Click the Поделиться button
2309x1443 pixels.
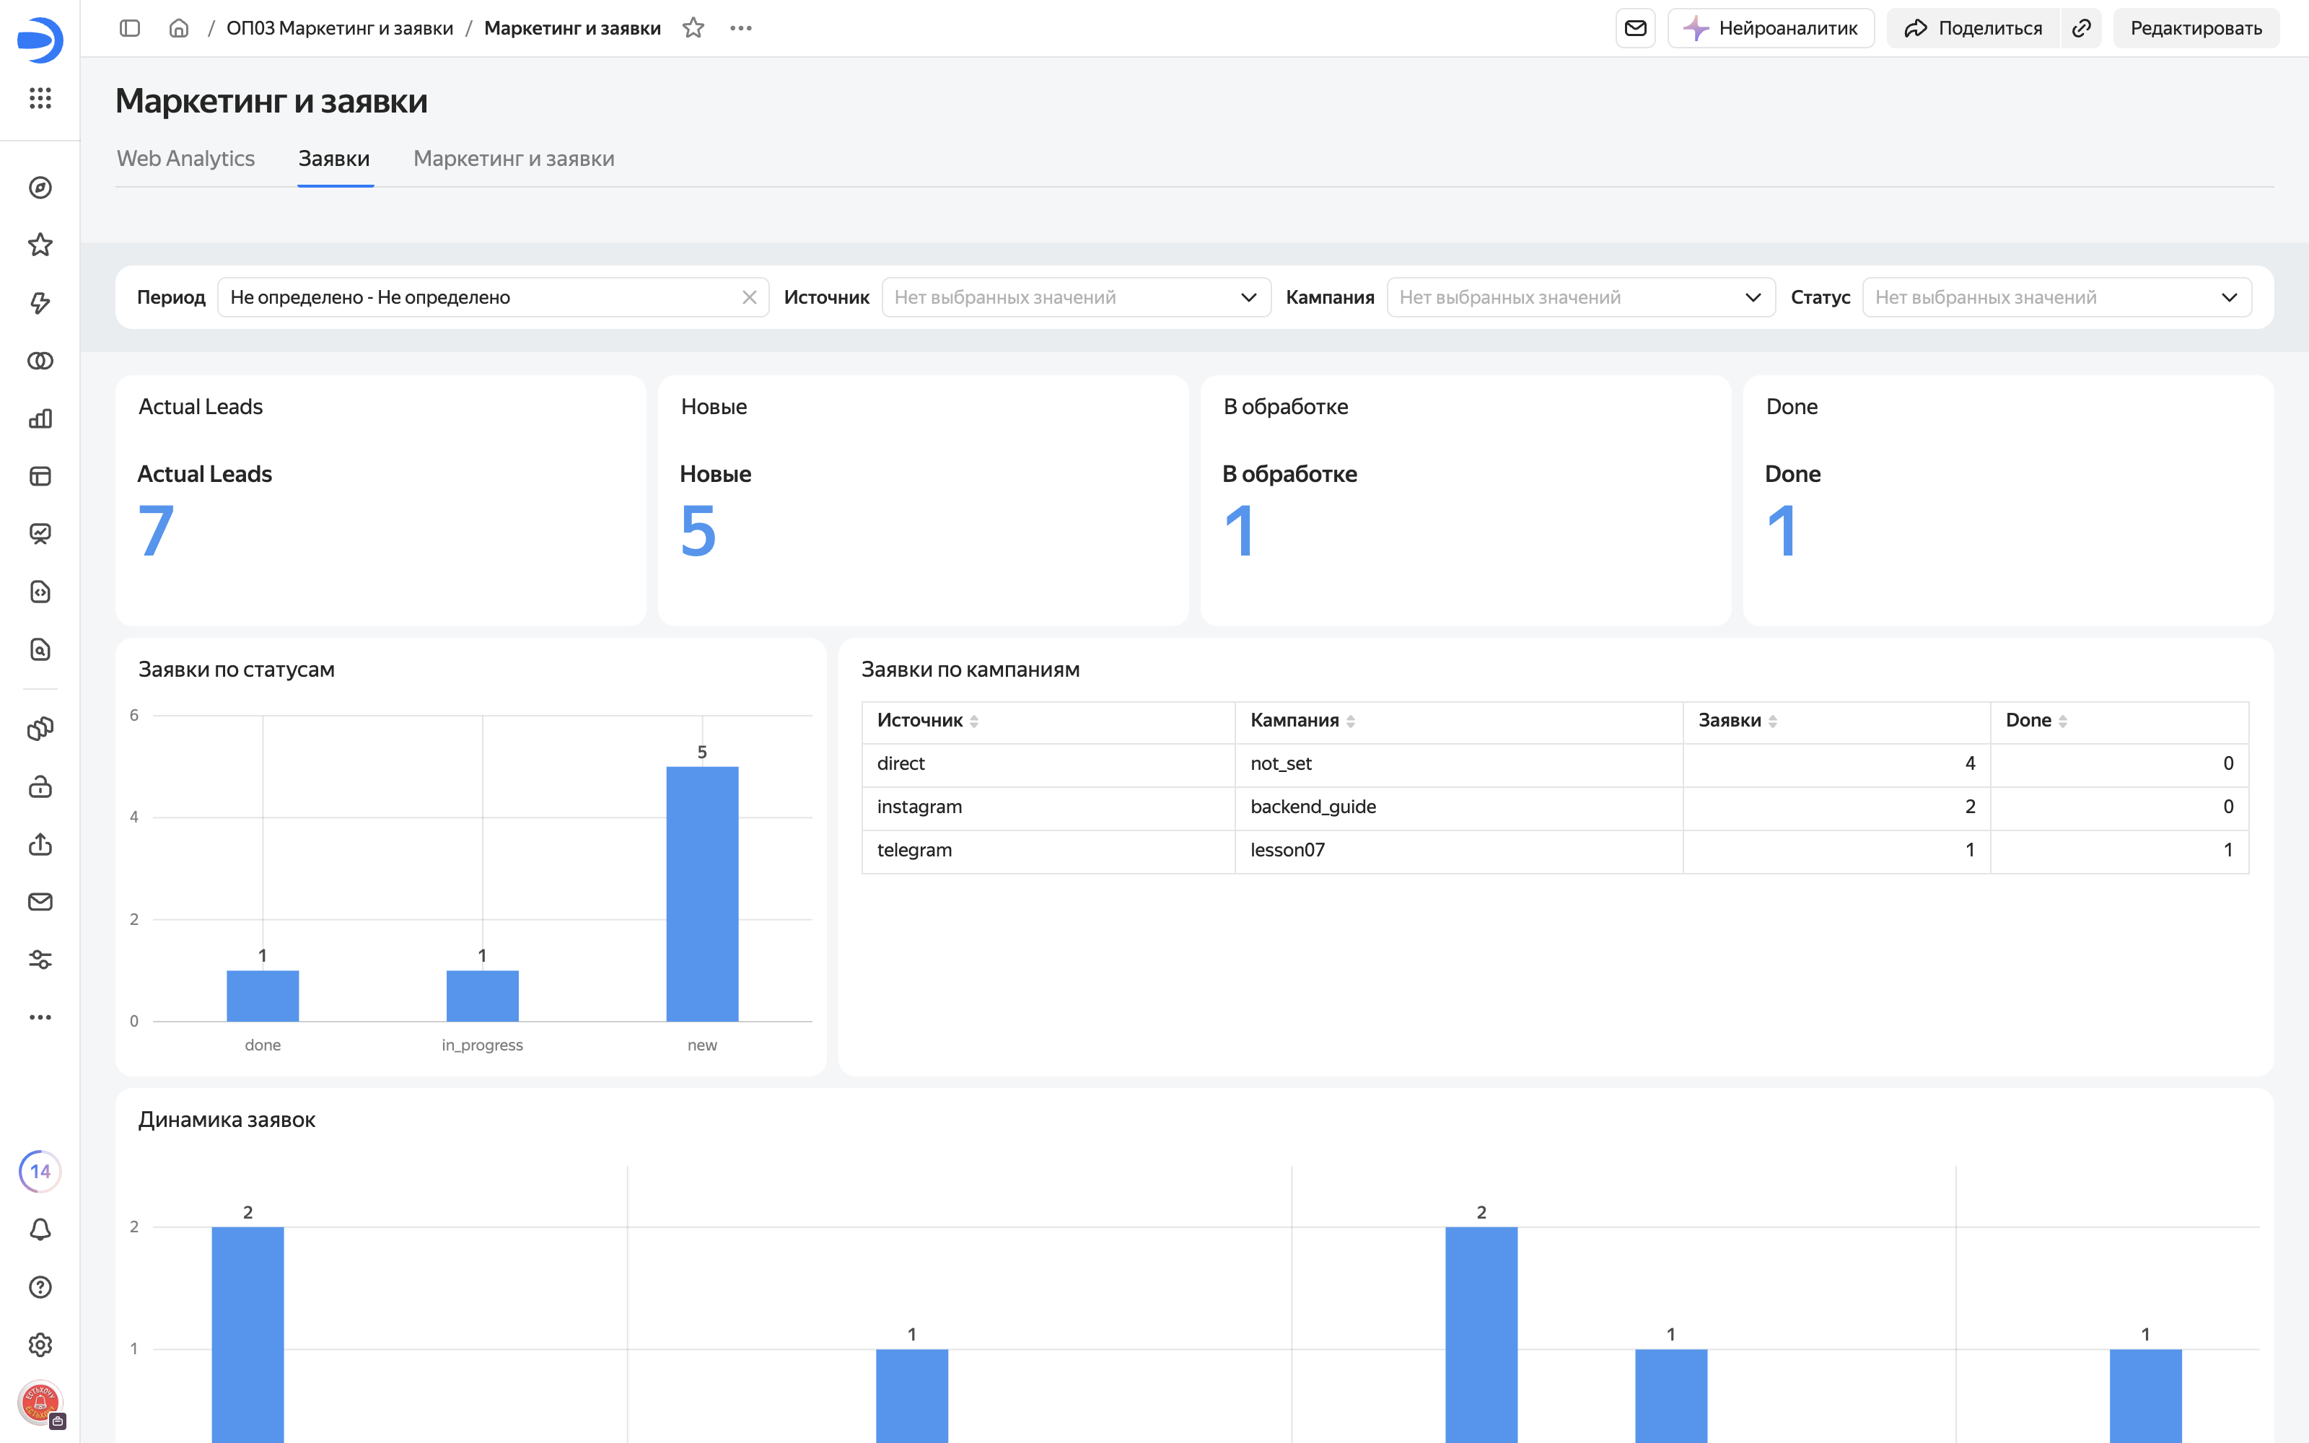1973,29
